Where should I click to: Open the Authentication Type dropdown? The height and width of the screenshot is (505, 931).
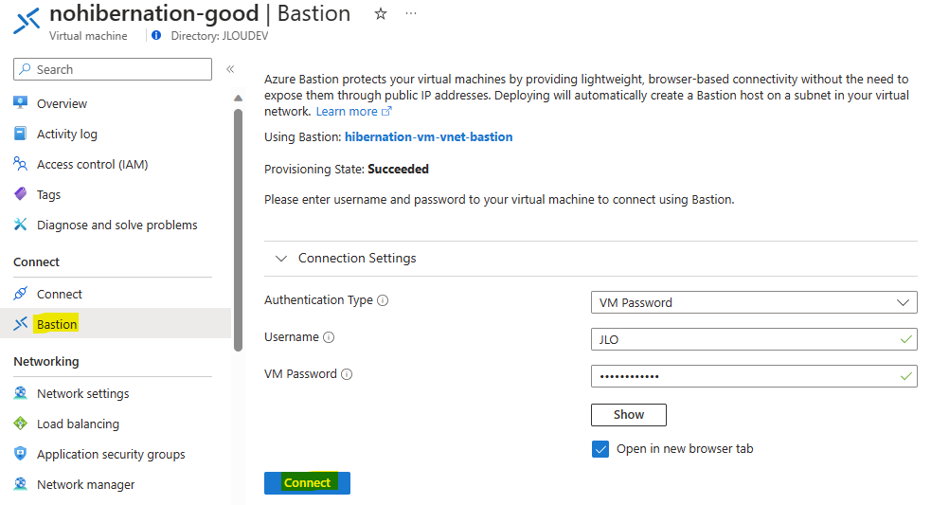pyautogui.click(x=754, y=302)
